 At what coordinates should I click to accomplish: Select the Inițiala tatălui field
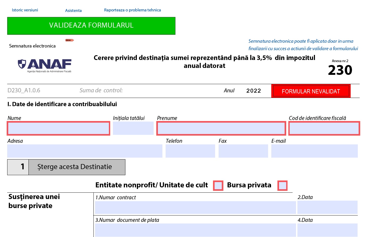tap(133, 128)
